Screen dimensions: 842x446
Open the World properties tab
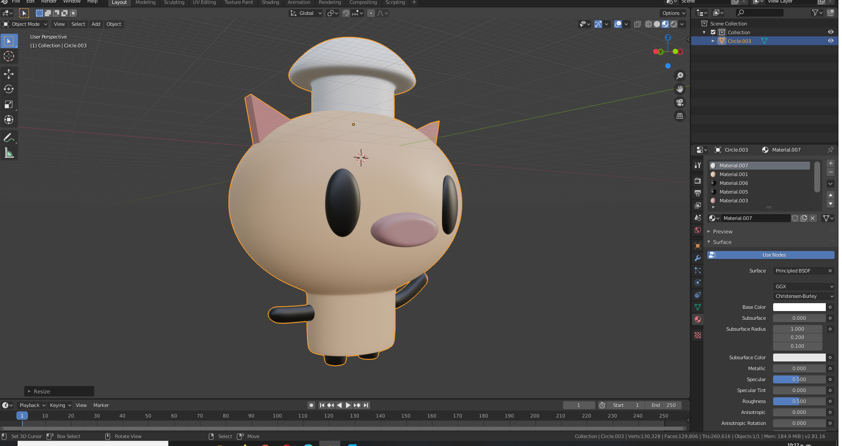(697, 230)
